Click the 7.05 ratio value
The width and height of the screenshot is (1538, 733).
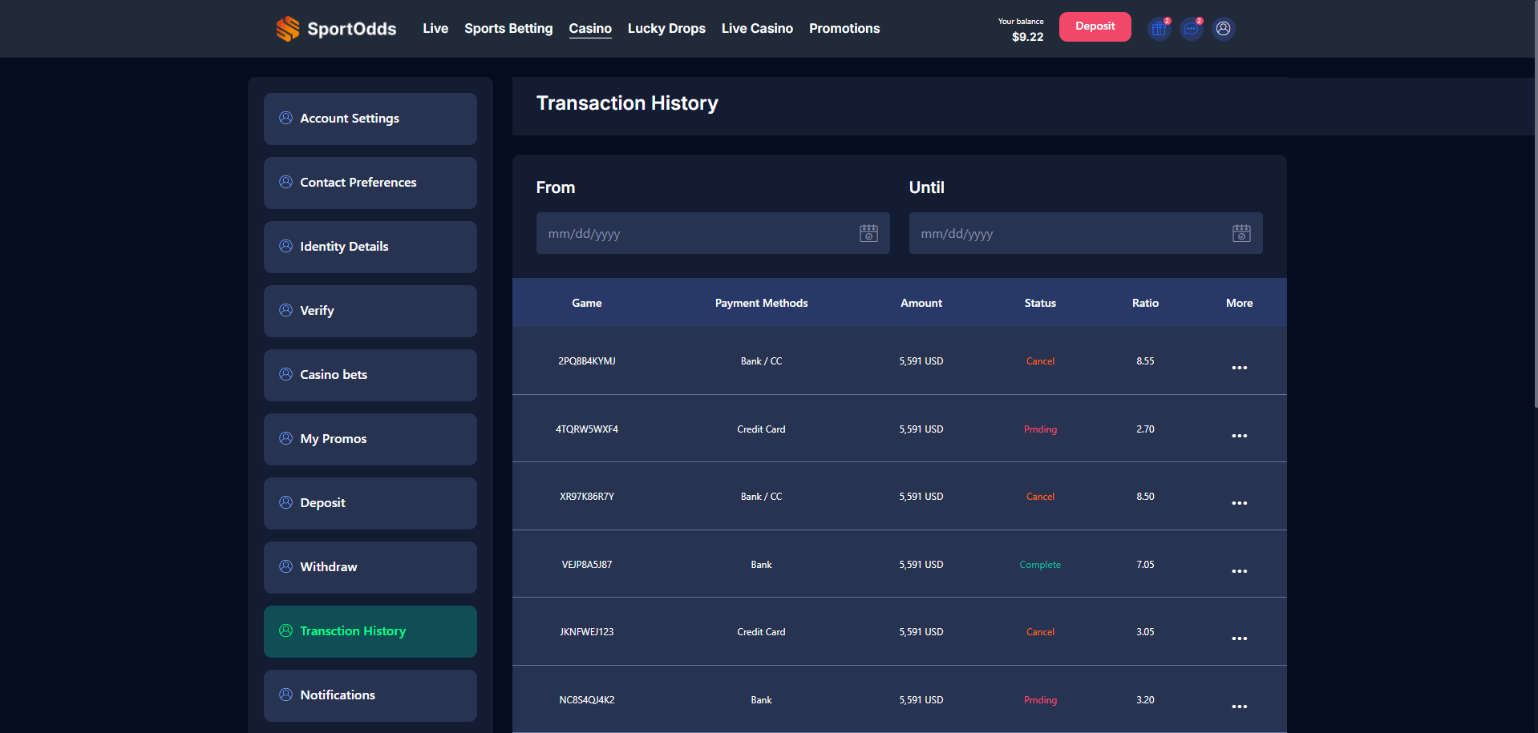1145,565
